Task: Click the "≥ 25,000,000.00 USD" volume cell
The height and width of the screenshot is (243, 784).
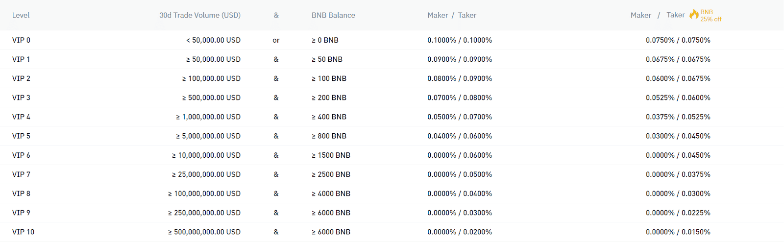Action: tap(206, 174)
